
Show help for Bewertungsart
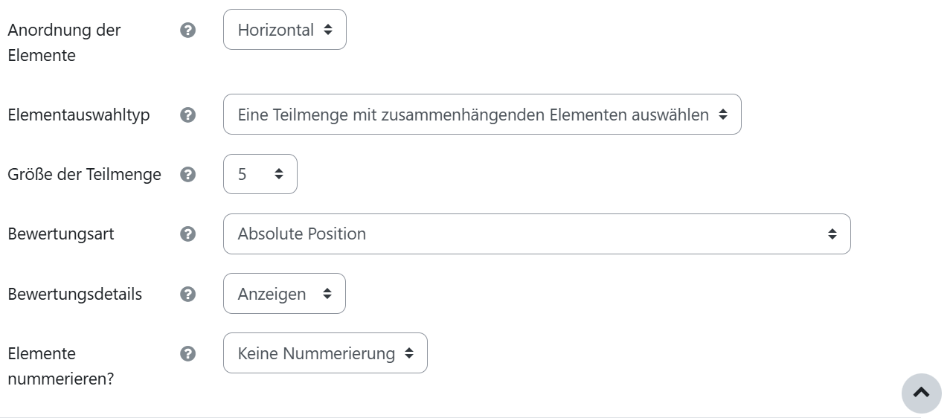(188, 234)
